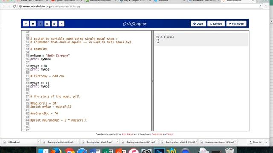Screen dimensions: 273x153
Task: Click the Reset arrow icon in toolbar
Action: click(61, 24)
